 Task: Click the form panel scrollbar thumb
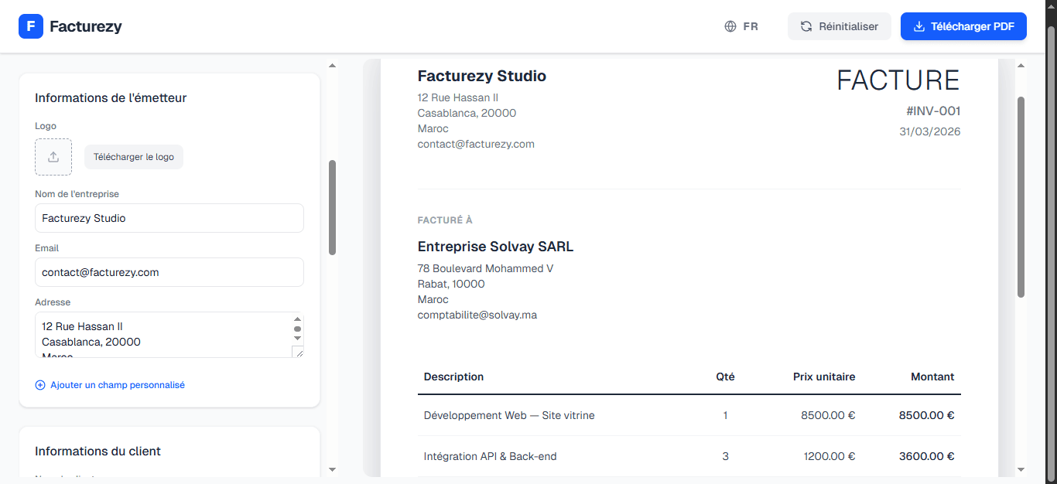click(333, 207)
